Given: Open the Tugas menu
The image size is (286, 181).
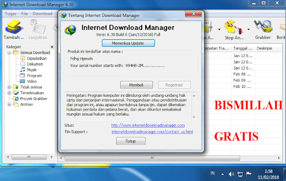Looking at the screenshot, I should [x=10, y=14].
